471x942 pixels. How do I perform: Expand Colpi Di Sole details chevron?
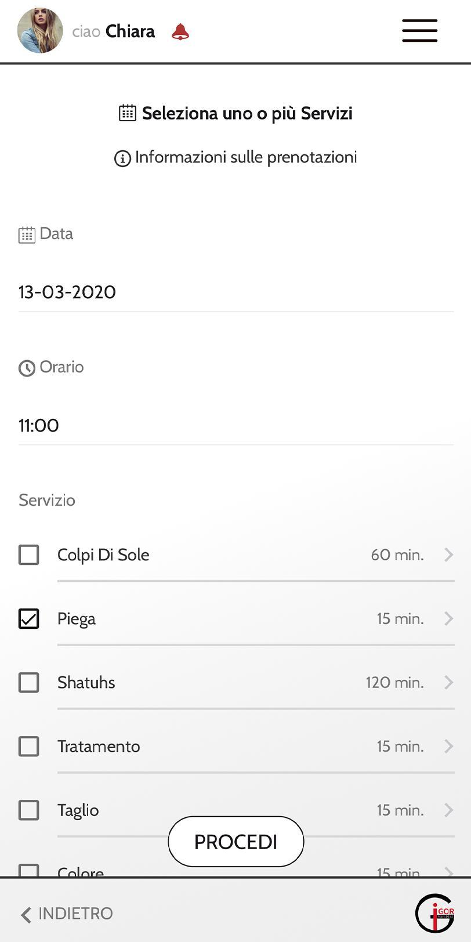coord(448,555)
